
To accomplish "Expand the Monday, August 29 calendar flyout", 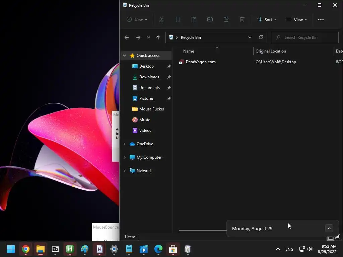I will click(x=329, y=228).
